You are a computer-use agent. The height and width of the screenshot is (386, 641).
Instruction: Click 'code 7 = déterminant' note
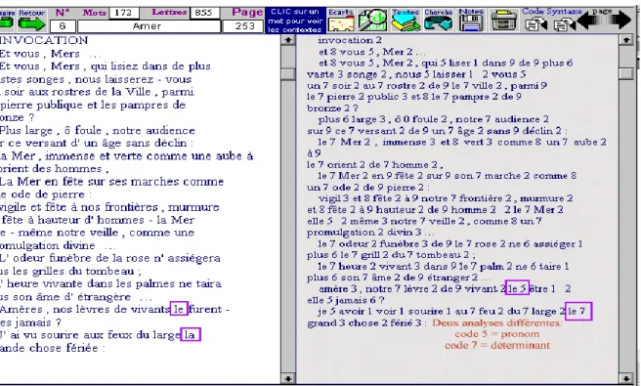497,345
